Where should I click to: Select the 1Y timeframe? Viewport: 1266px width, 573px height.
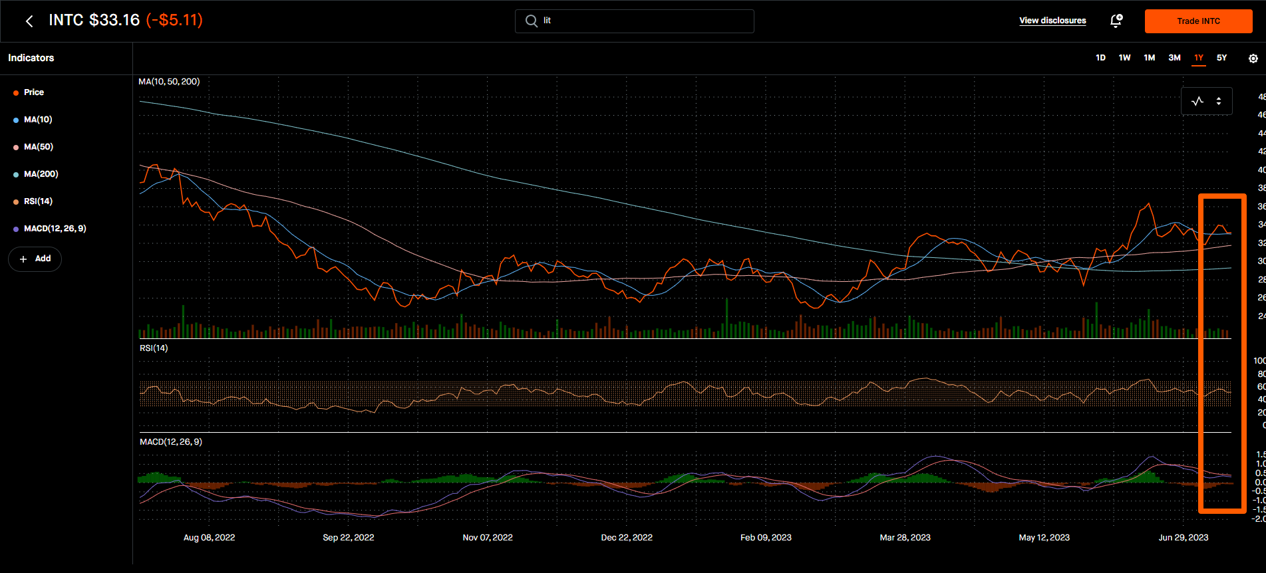pos(1198,58)
